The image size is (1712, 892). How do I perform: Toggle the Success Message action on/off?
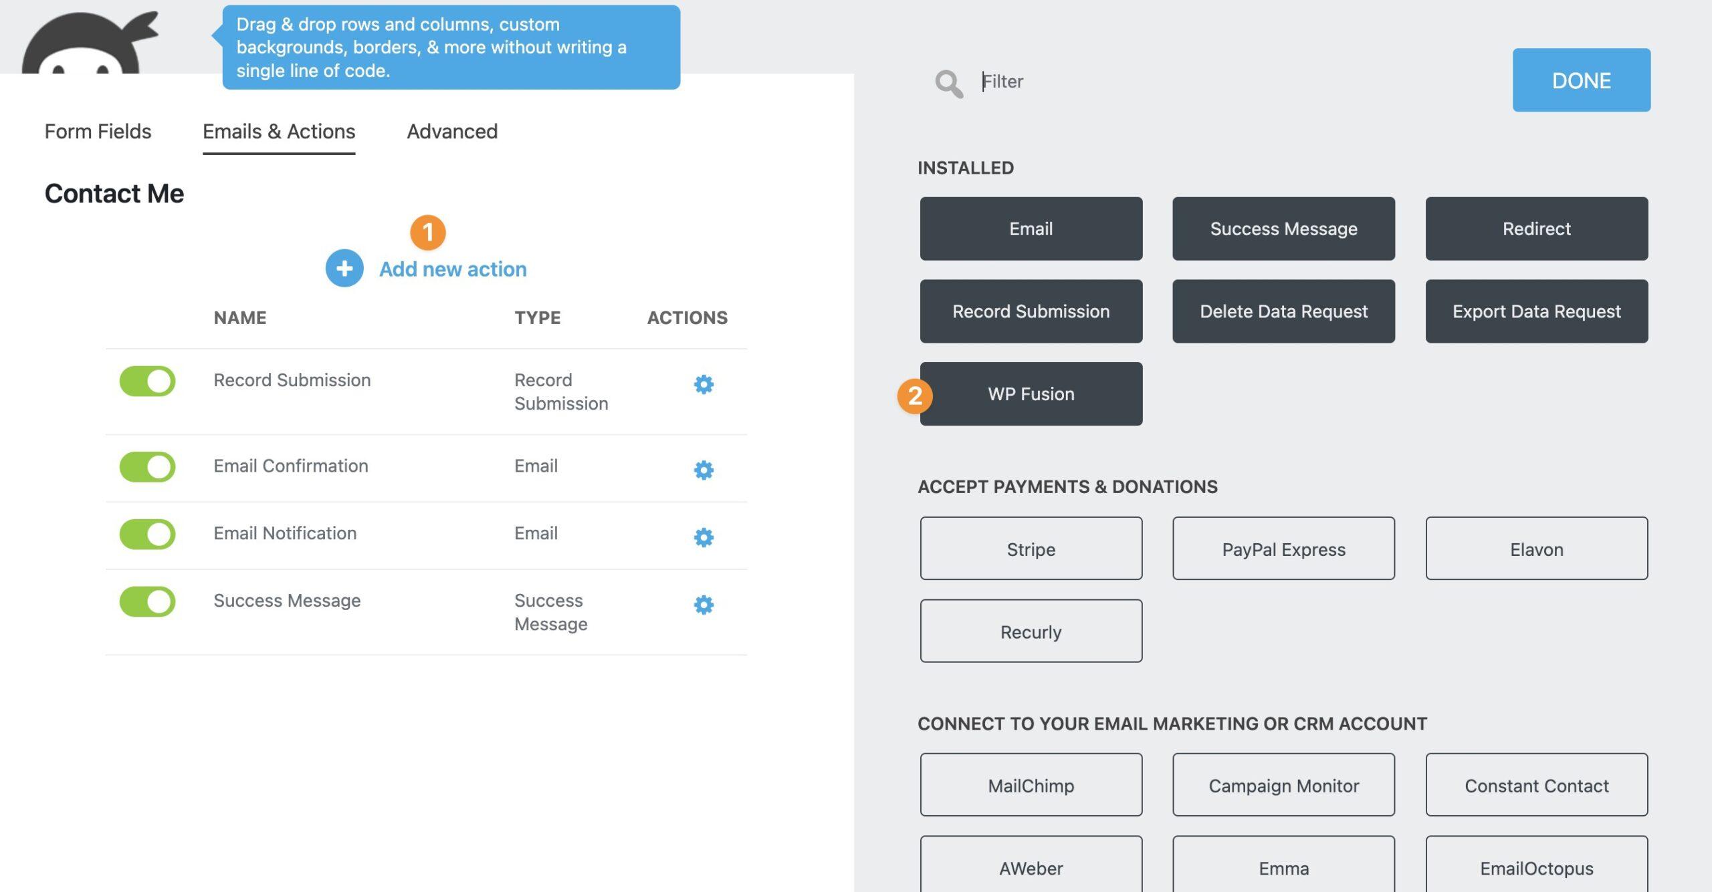pyautogui.click(x=147, y=600)
